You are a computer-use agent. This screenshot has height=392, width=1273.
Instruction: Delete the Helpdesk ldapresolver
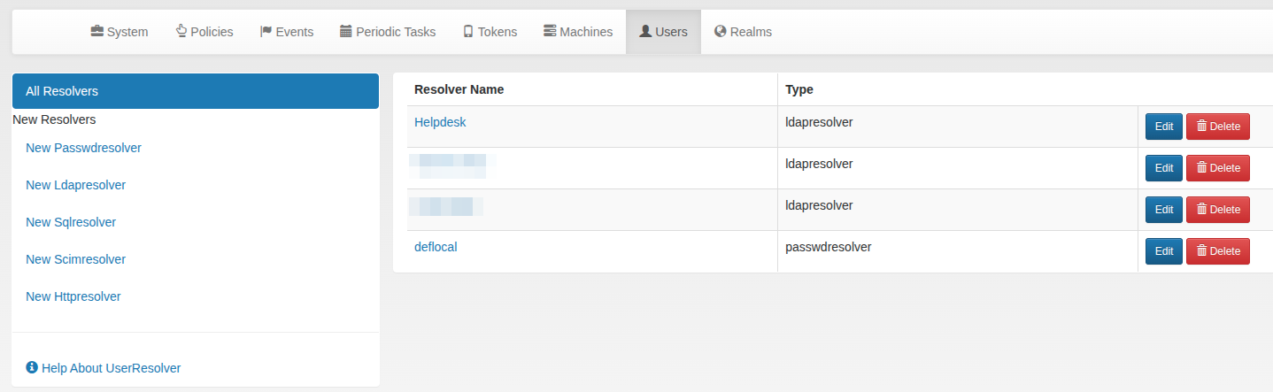point(1217,127)
